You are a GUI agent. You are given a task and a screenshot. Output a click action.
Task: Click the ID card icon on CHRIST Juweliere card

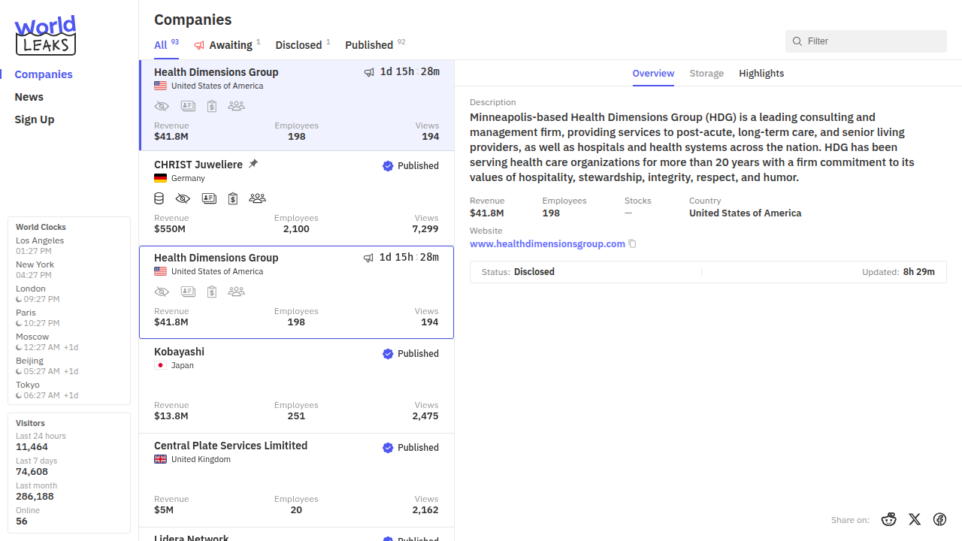tap(209, 198)
